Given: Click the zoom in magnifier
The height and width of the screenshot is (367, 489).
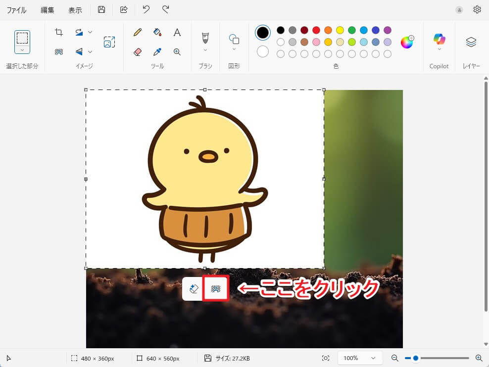Looking at the screenshot, I should click(x=479, y=358).
